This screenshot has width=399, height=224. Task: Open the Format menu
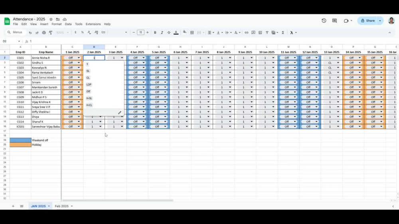click(57, 24)
